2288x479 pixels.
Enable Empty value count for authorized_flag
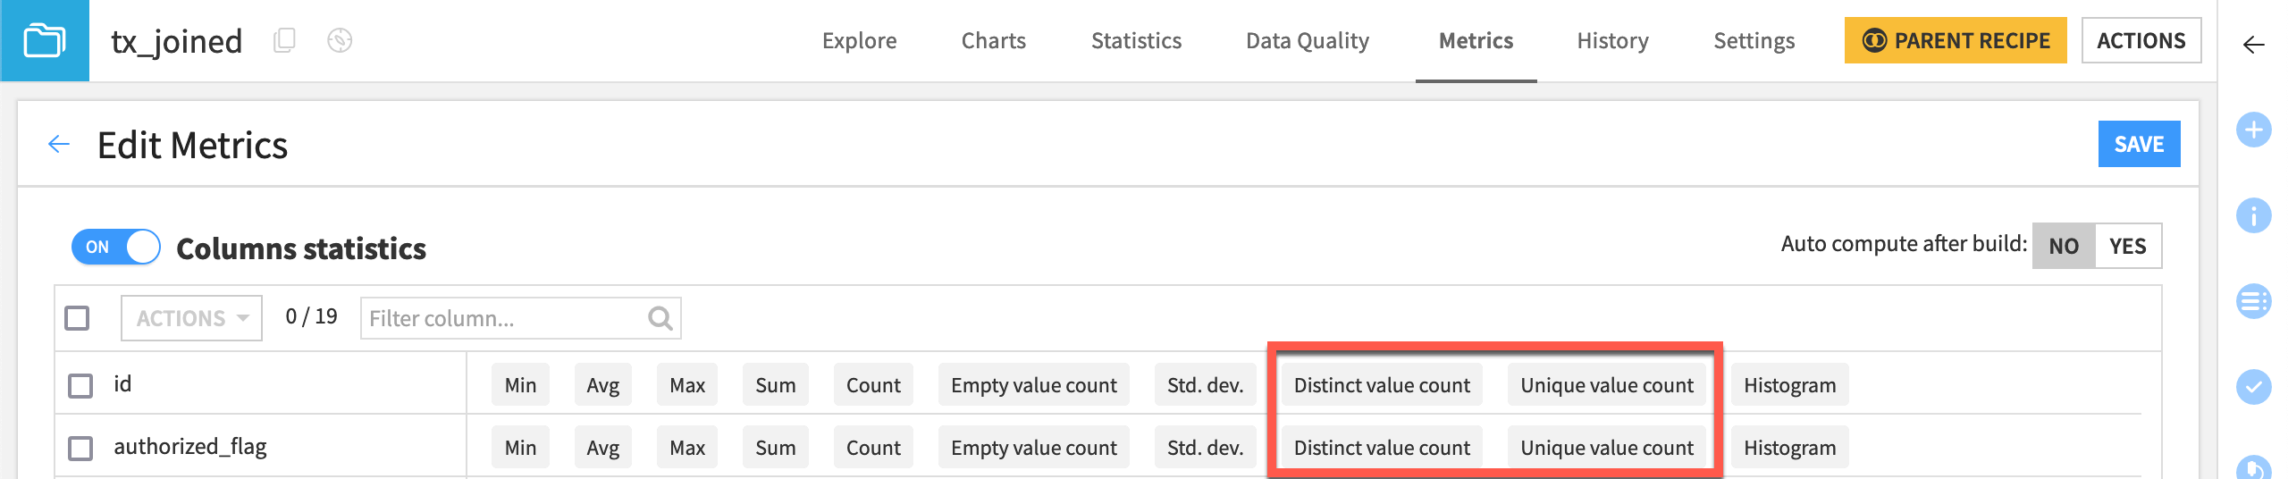tap(1034, 448)
